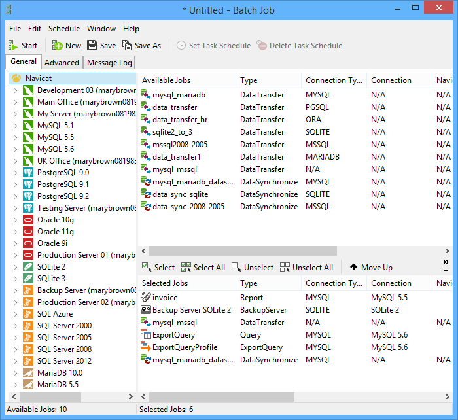Select the SQL Server 2012 tree item
458x420 pixels.
pos(64,361)
